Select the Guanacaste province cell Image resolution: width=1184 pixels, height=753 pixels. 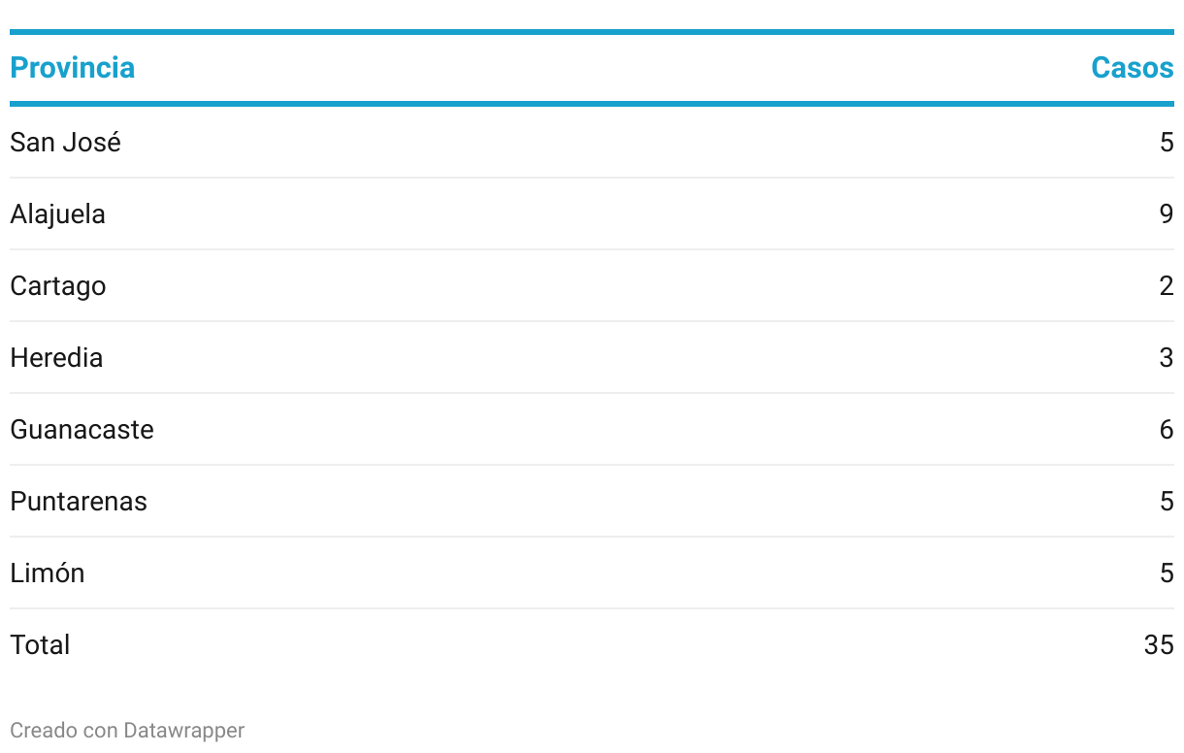point(82,430)
